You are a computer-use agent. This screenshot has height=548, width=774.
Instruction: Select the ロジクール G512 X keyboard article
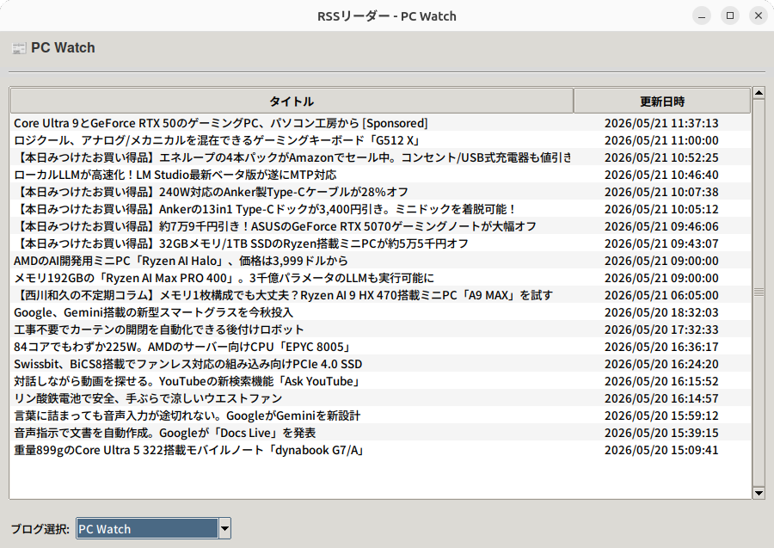(380, 140)
